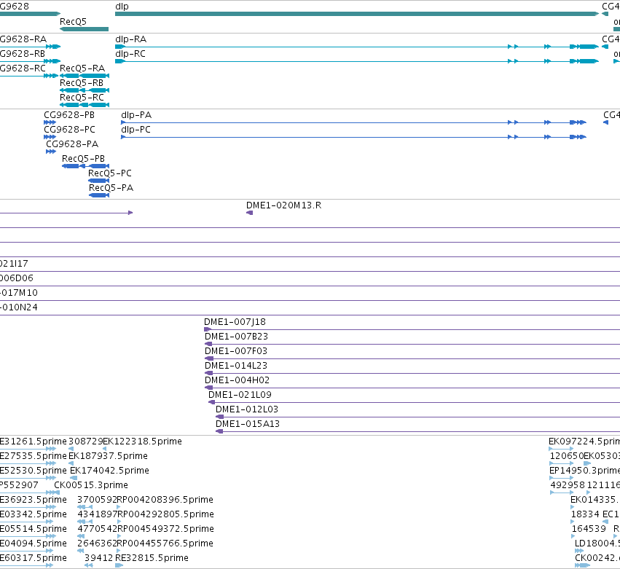Open the DME1-004H02 BAC label

238,381
